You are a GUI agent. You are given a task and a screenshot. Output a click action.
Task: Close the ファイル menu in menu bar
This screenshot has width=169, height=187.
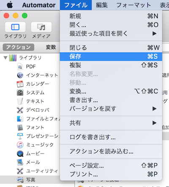[76, 5]
